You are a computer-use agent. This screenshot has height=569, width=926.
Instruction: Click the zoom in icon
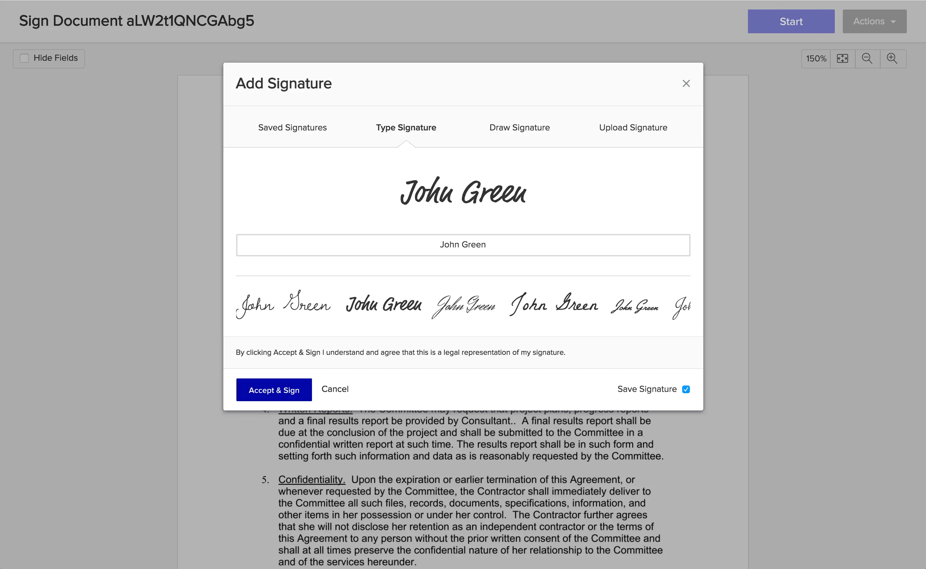pyautogui.click(x=892, y=58)
